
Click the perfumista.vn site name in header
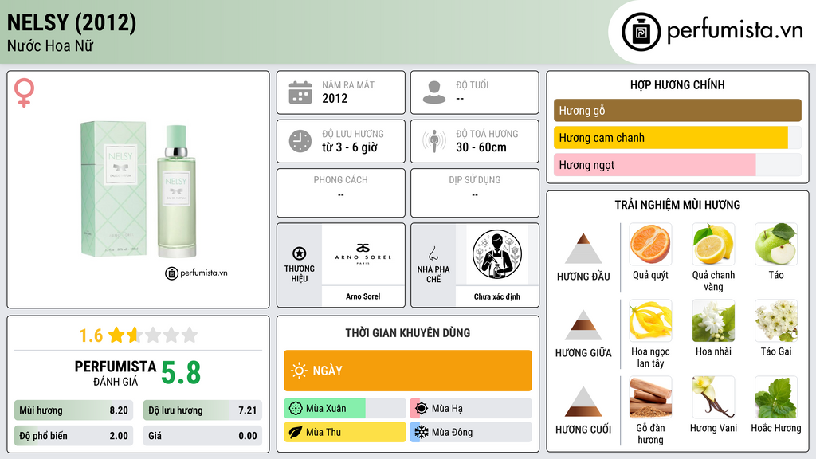pos(735,31)
